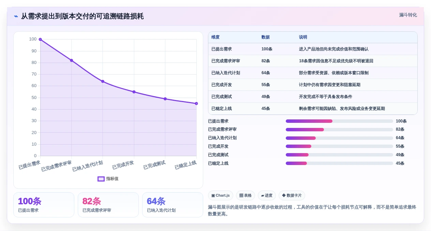Click x-axis label 已完成开发 on chart
Viewport: 431px width, 231px height.
[123, 165]
